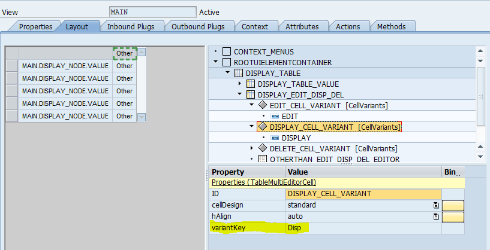This screenshot has width=490, height=250.
Task: Click the OTHERTHAN_EDIT_DISP_DEL_EDITOR icon
Action: [263, 159]
